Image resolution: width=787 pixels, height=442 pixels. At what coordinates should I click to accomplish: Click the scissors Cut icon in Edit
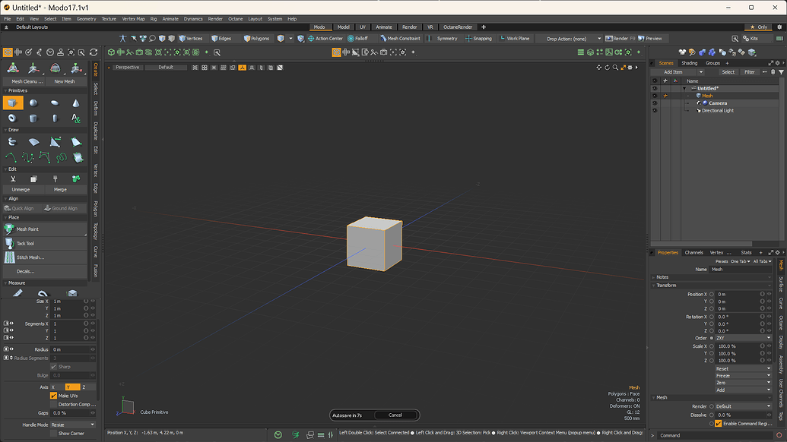coord(13,179)
